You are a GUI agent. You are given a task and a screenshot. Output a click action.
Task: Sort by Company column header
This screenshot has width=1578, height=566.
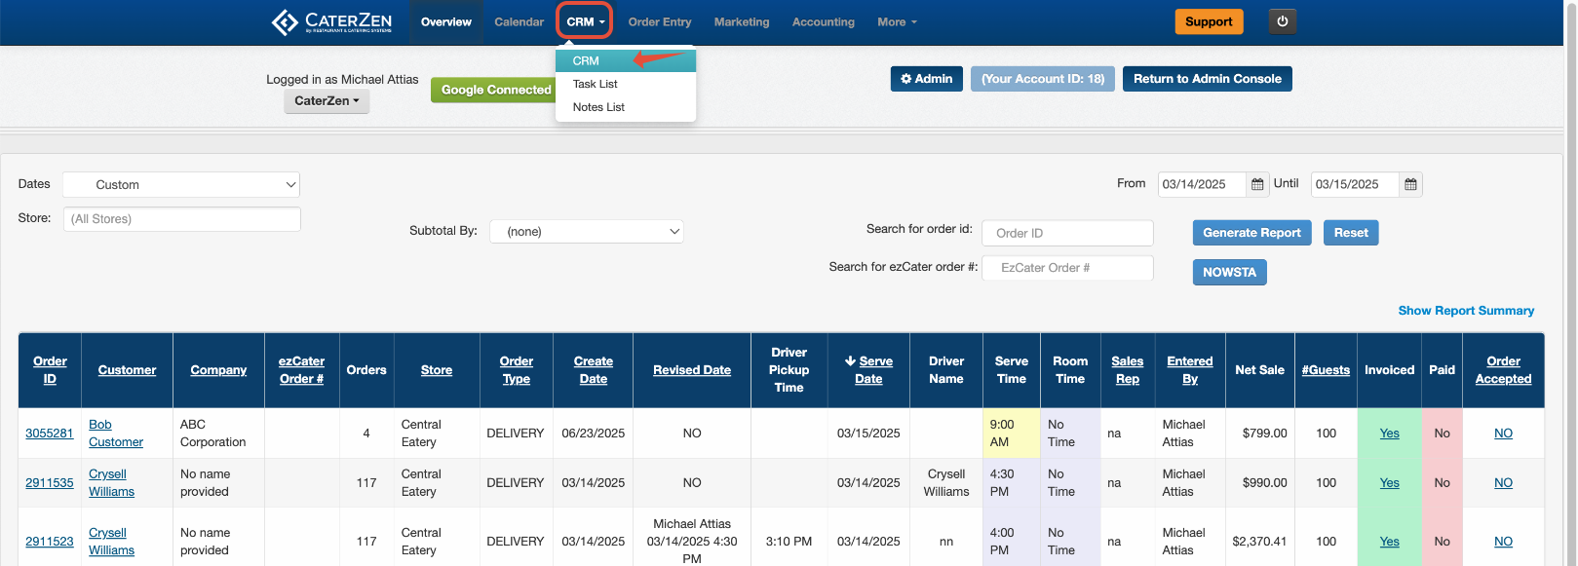218,370
